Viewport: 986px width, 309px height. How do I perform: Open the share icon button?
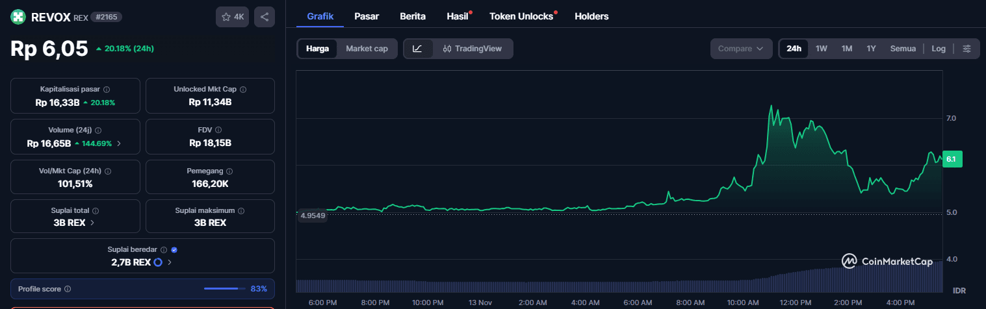tap(265, 18)
